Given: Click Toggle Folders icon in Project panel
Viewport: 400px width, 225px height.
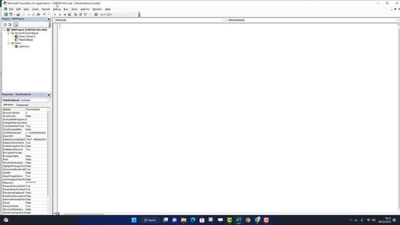Looking at the screenshot, I should click(x=16, y=24).
